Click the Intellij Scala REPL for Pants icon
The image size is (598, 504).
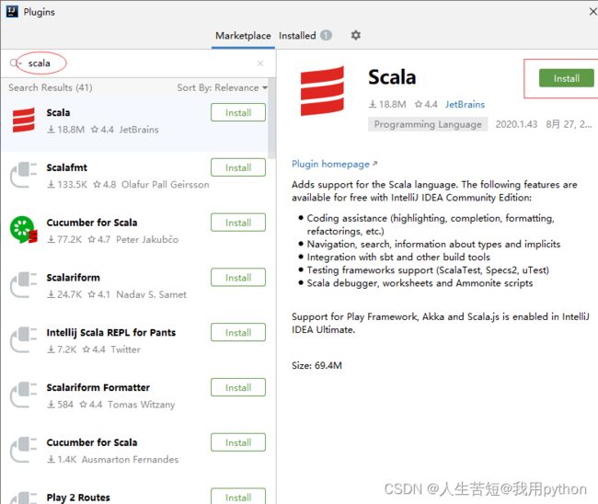click(24, 339)
